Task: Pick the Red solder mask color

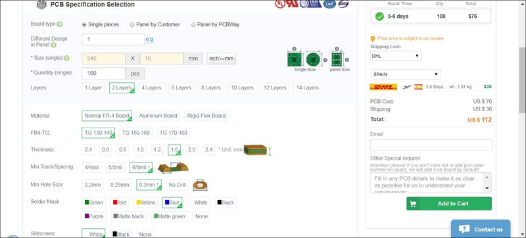Action: [120, 202]
